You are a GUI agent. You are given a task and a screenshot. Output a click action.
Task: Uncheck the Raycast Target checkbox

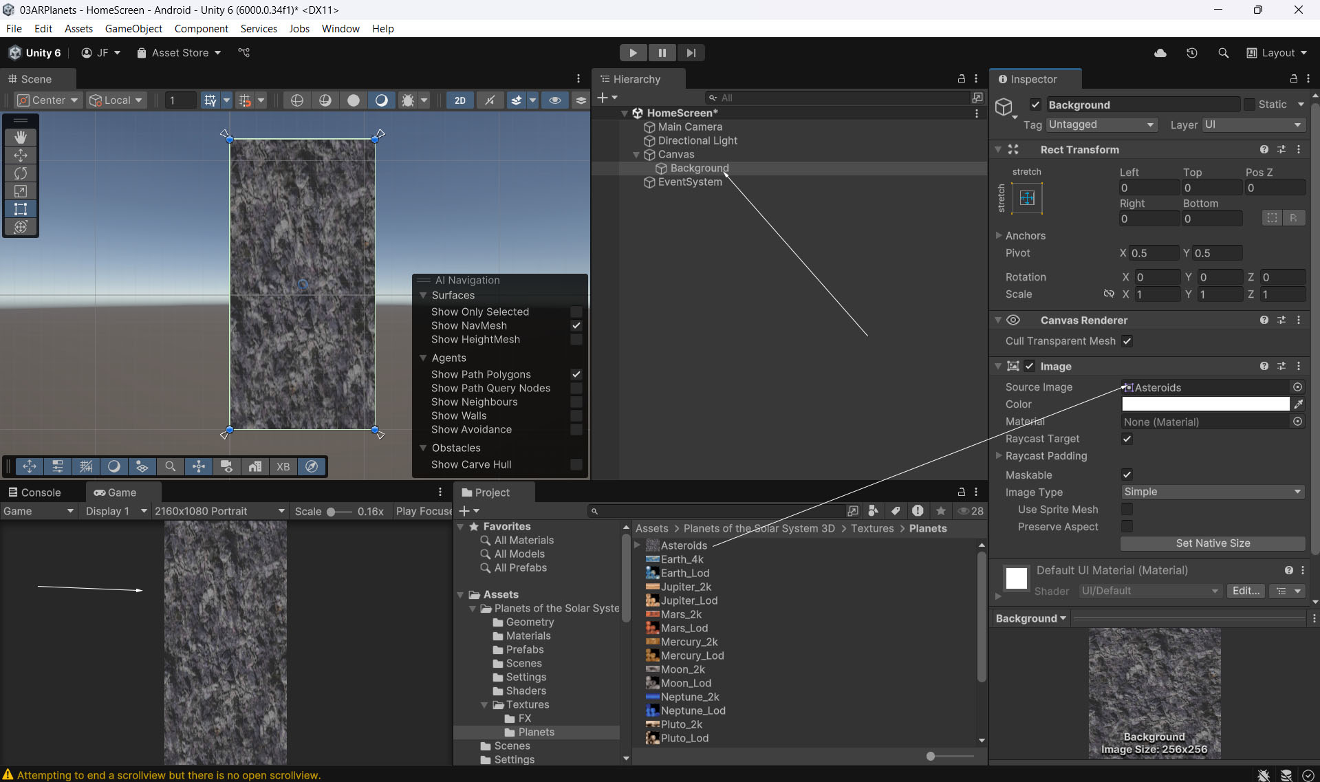[1127, 439]
